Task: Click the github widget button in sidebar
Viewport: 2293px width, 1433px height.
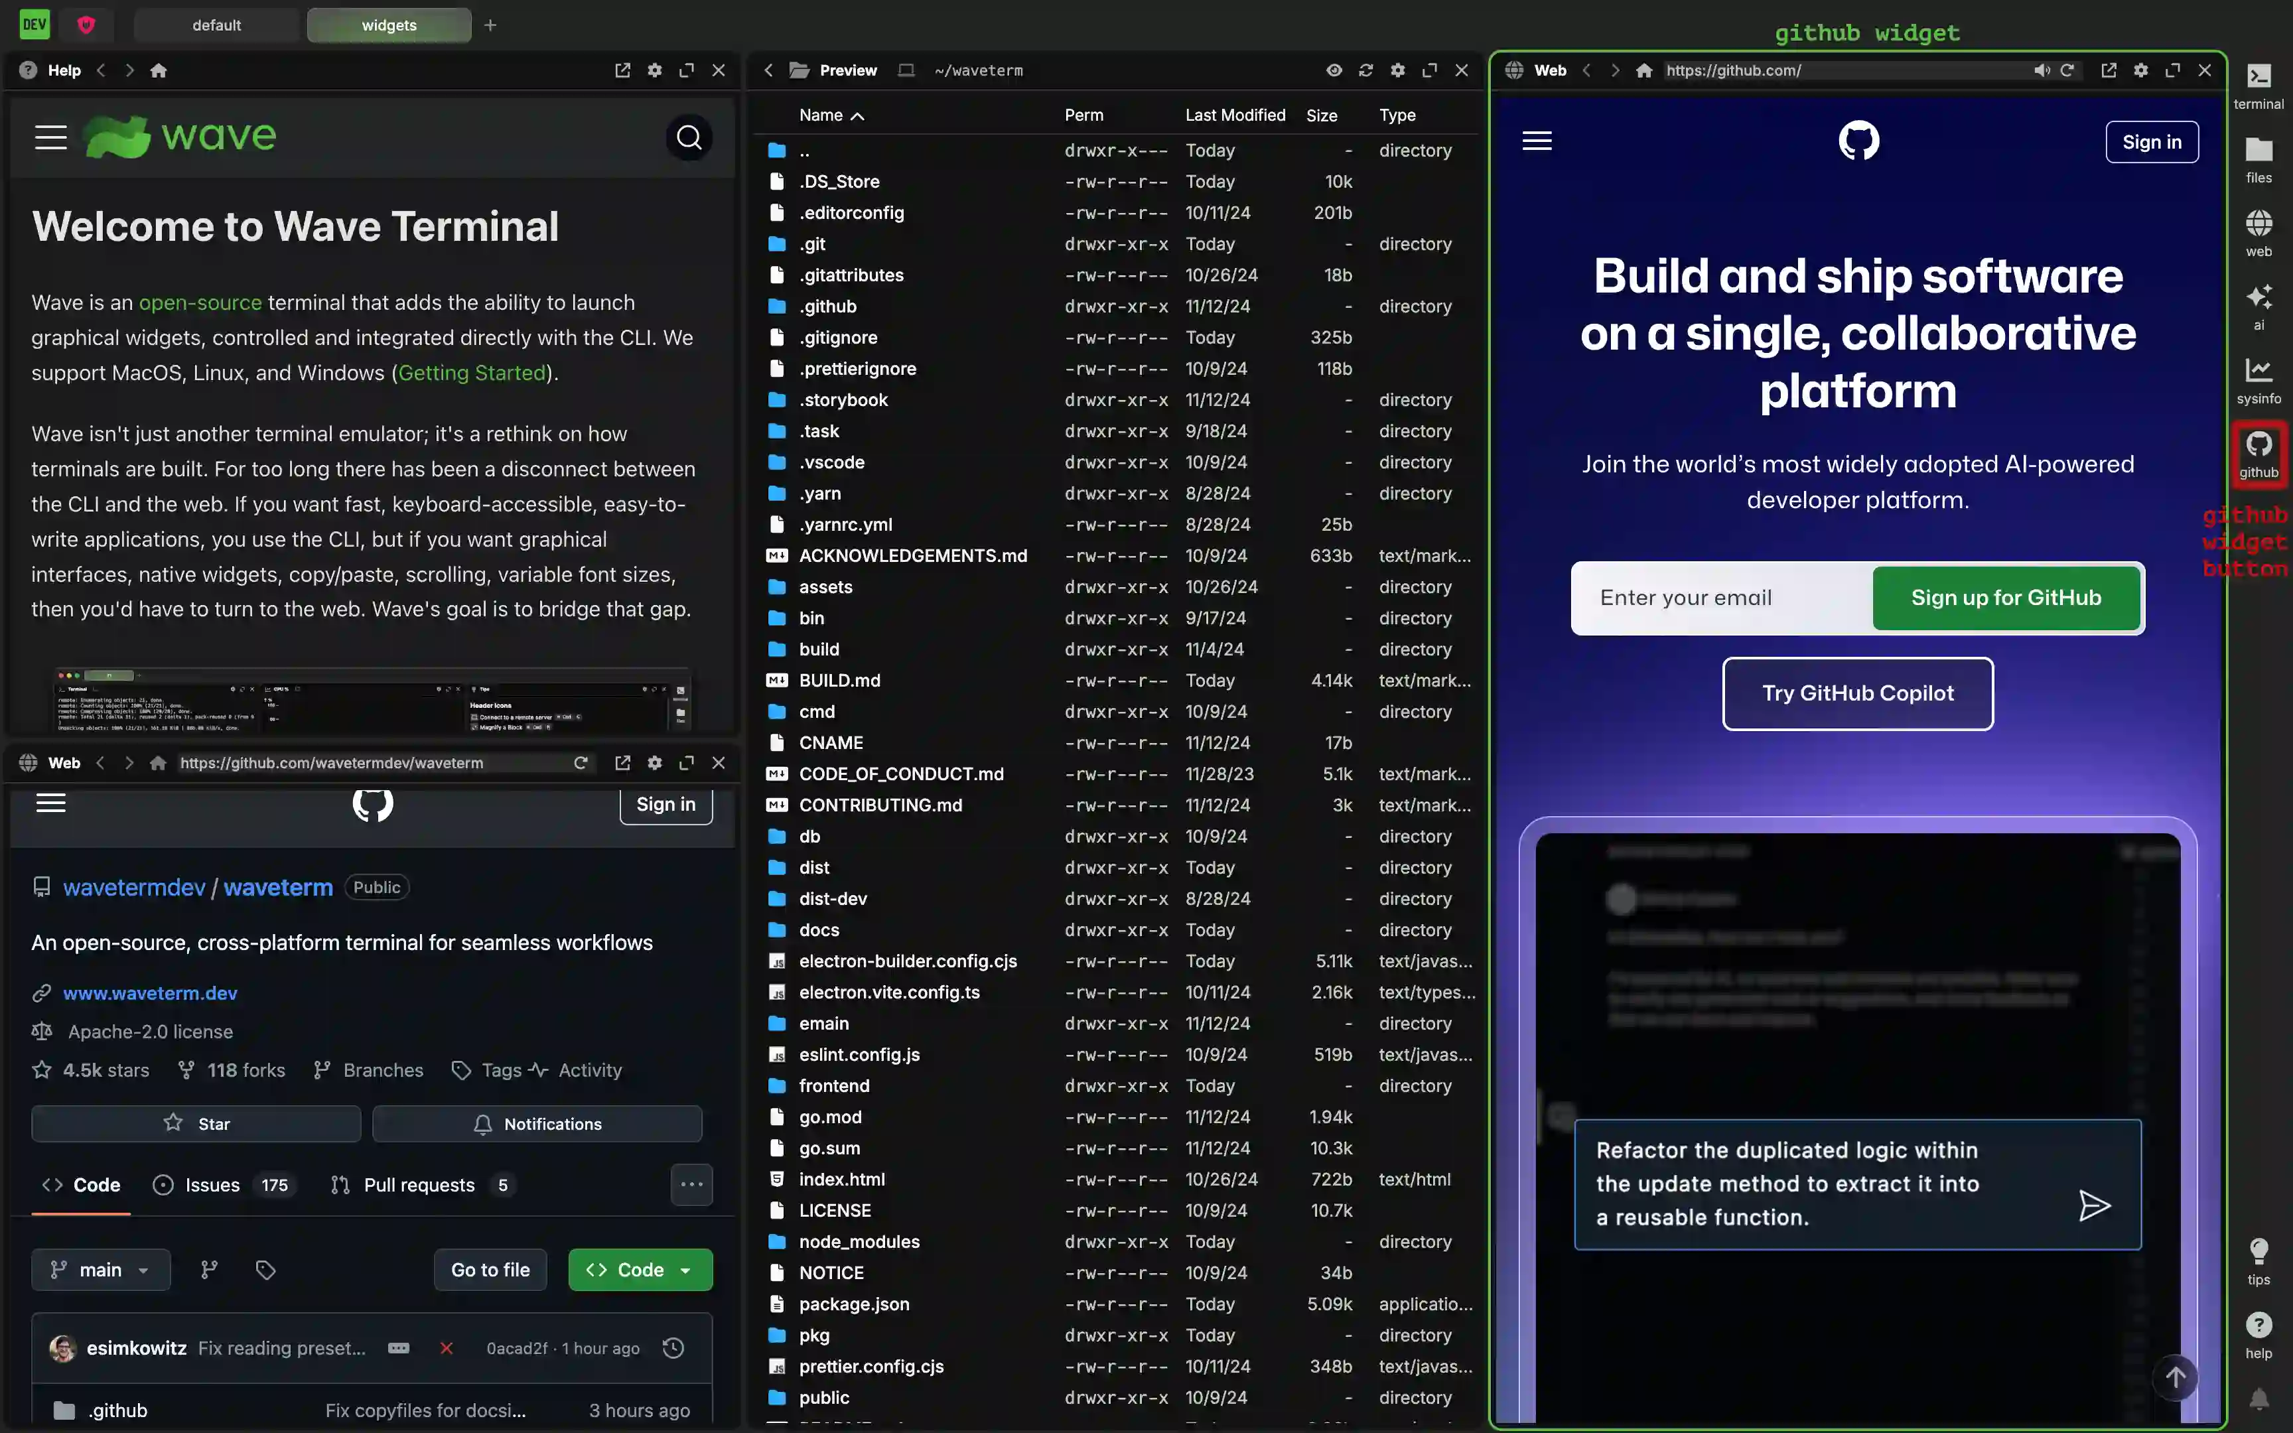Action: click(x=2259, y=454)
